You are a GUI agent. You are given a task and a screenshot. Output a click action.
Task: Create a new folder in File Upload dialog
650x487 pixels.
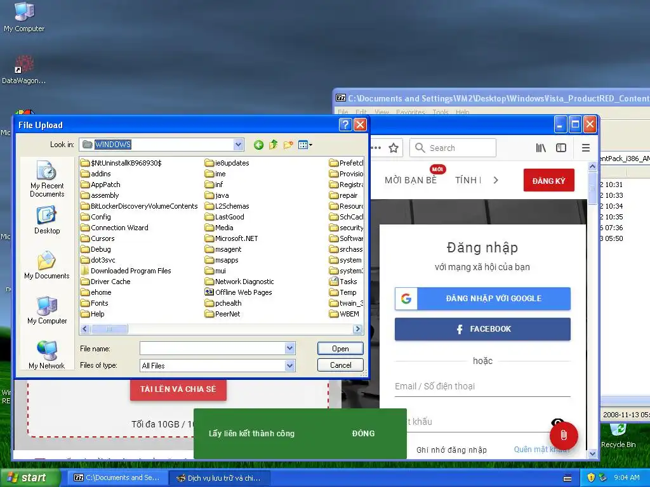click(288, 145)
